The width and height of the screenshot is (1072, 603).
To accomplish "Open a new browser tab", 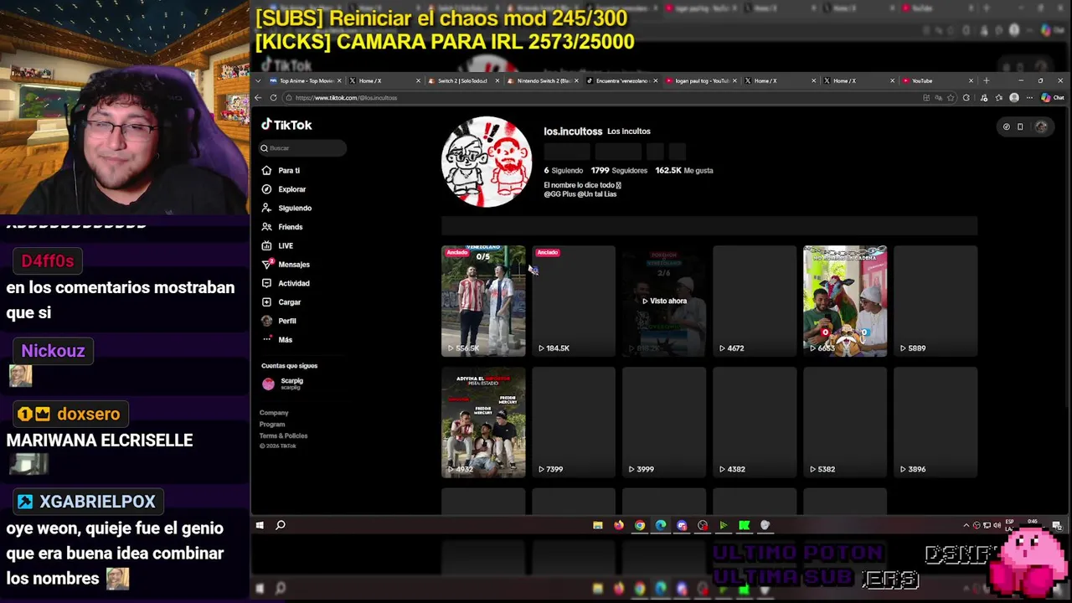I will tap(986, 80).
